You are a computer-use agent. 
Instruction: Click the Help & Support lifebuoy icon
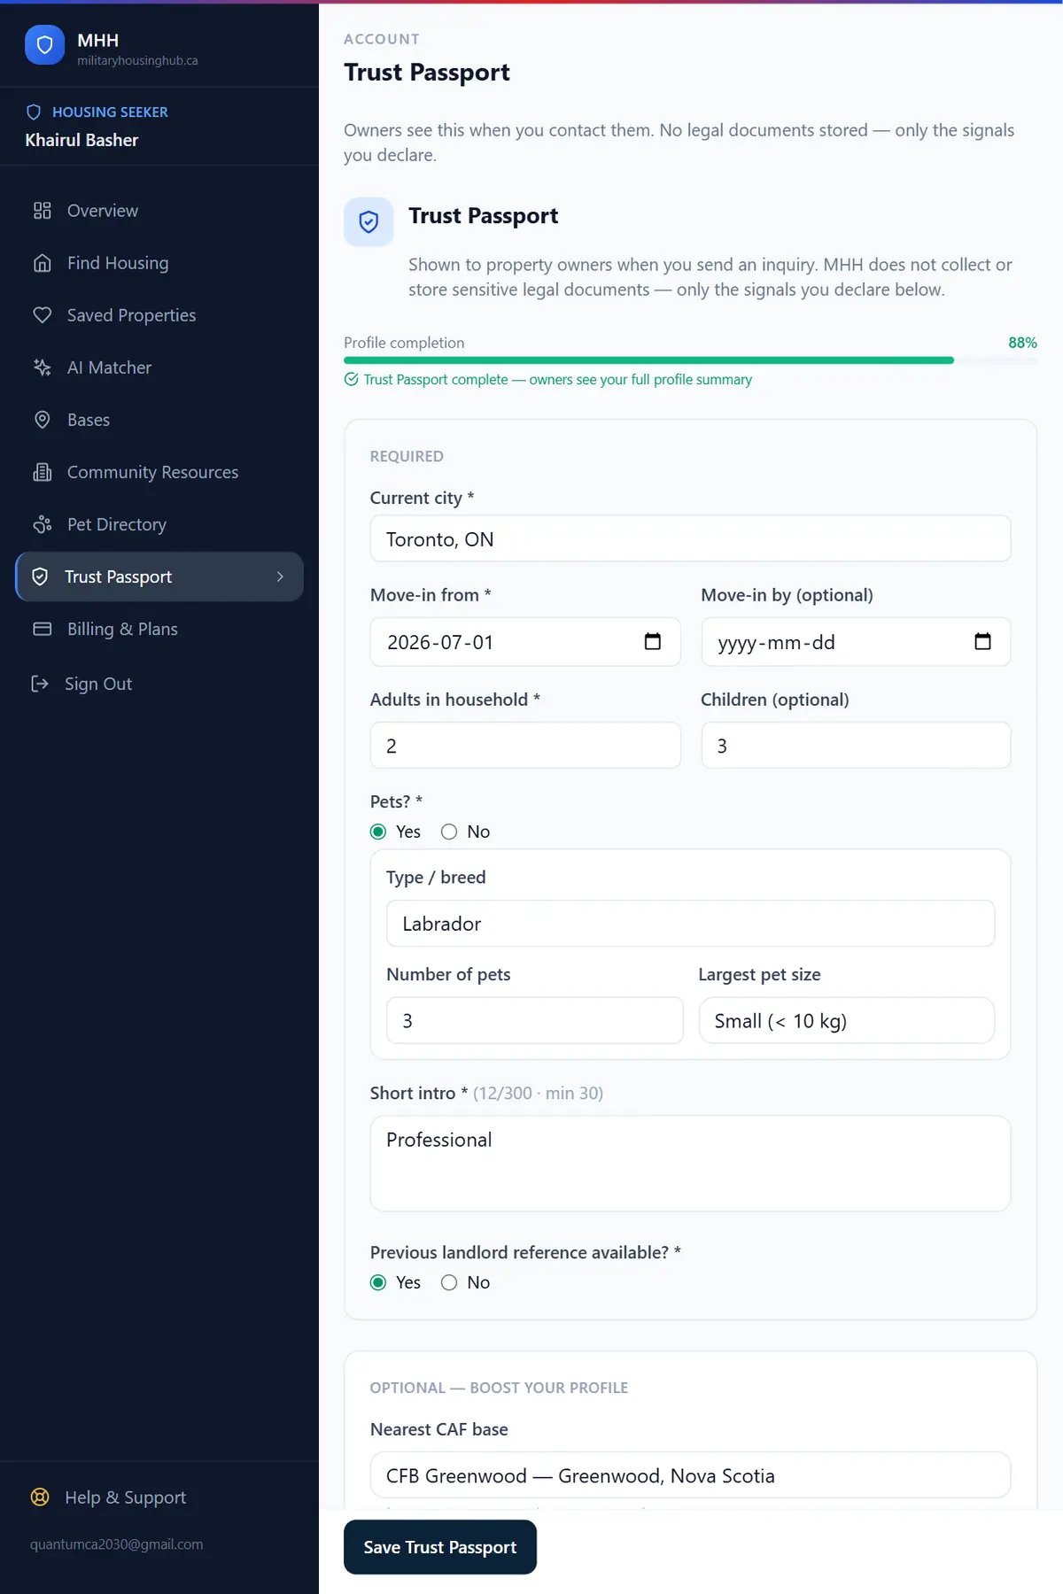click(x=40, y=1497)
